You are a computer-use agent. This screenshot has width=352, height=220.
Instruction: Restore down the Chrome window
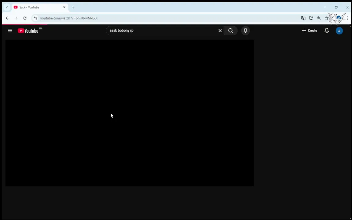[336, 7]
